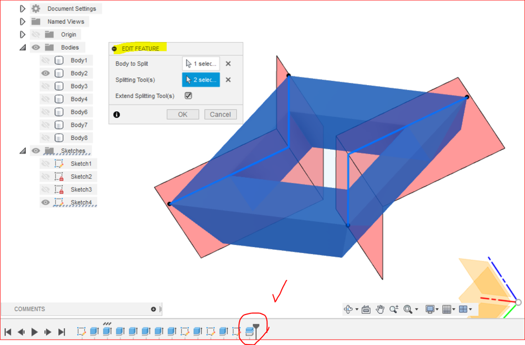Select Sketch3 in the browser tree
Screen dimensions: 525x345
click(x=81, y=190)
